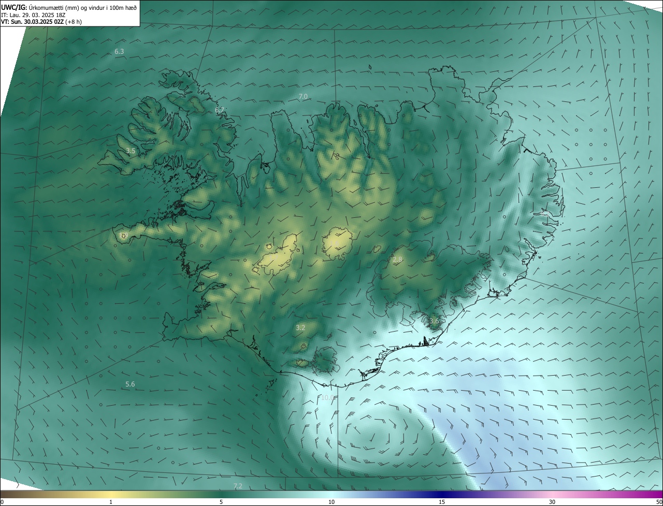This screenshot has height=506, width=663.
Task: Click the "15" tick label on the colour bar
Action: [x=442, y=502]
